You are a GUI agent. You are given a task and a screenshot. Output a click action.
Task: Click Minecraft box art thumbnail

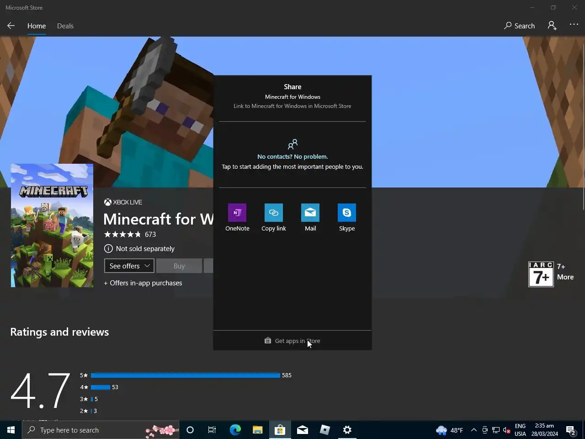tap(52, 225)
